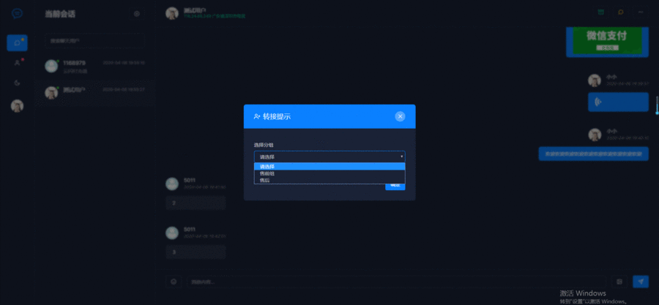The image size is (659, 305).
Task: Click the blue 确定 confirm button
Action: (x=395, y=186)
